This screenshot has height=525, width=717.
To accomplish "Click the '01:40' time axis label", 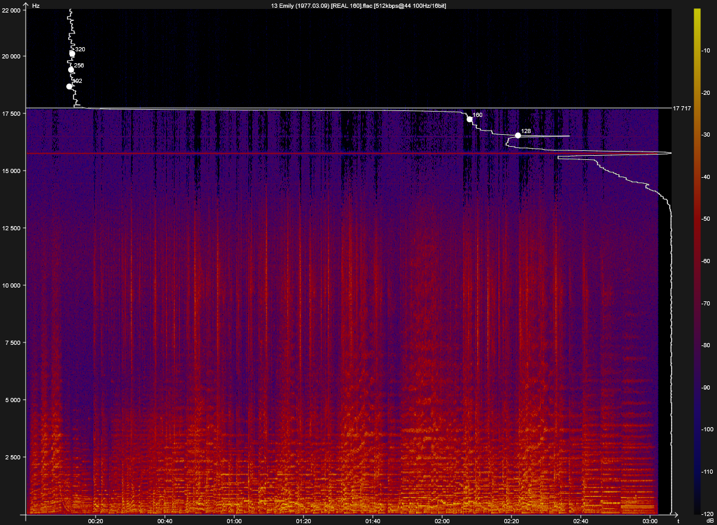I will [x=373, y=520].
